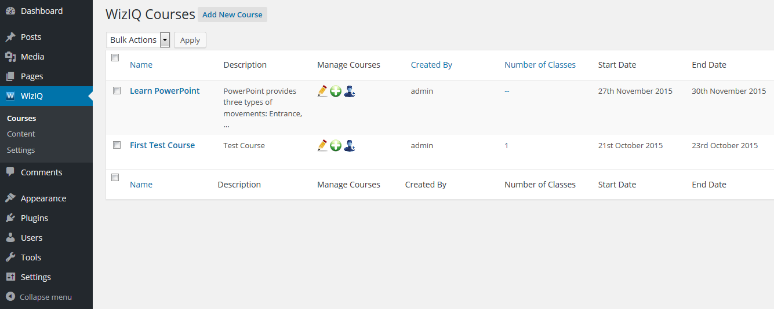Image resolution: width=774 pixels, height=309 pixels.
Task: Click the Dashboard gauge icon in sidebar
Action: (10, 11)
